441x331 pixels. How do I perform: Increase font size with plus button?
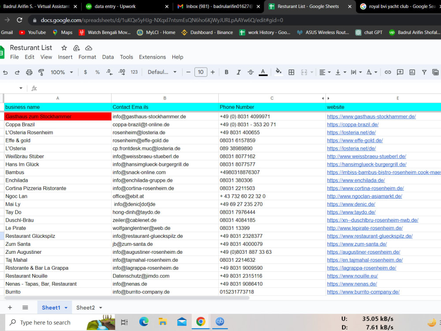click(x=213, y=72)
